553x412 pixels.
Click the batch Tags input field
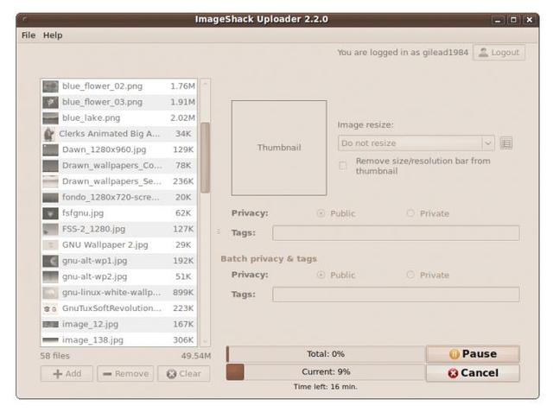[396, 295]
